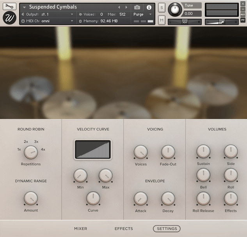Close the instrument with X button
The height and width of the screenshot is (237, 247).
243,4
